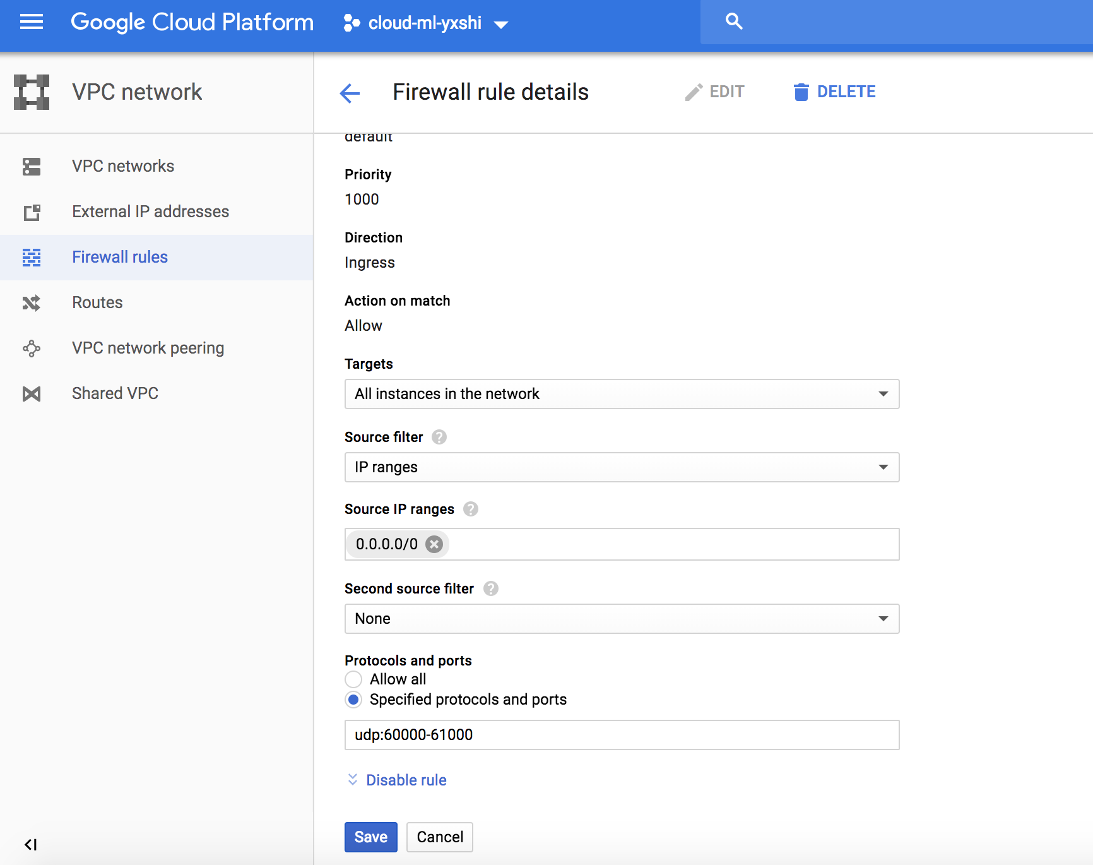
Task: Click the top search bar field
Action: point(896,22)
